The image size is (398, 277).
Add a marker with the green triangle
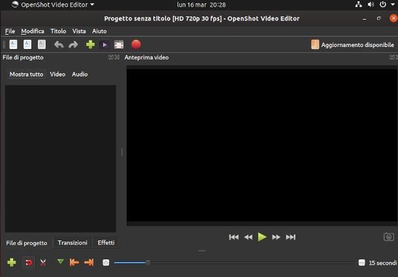pos(61,261)
